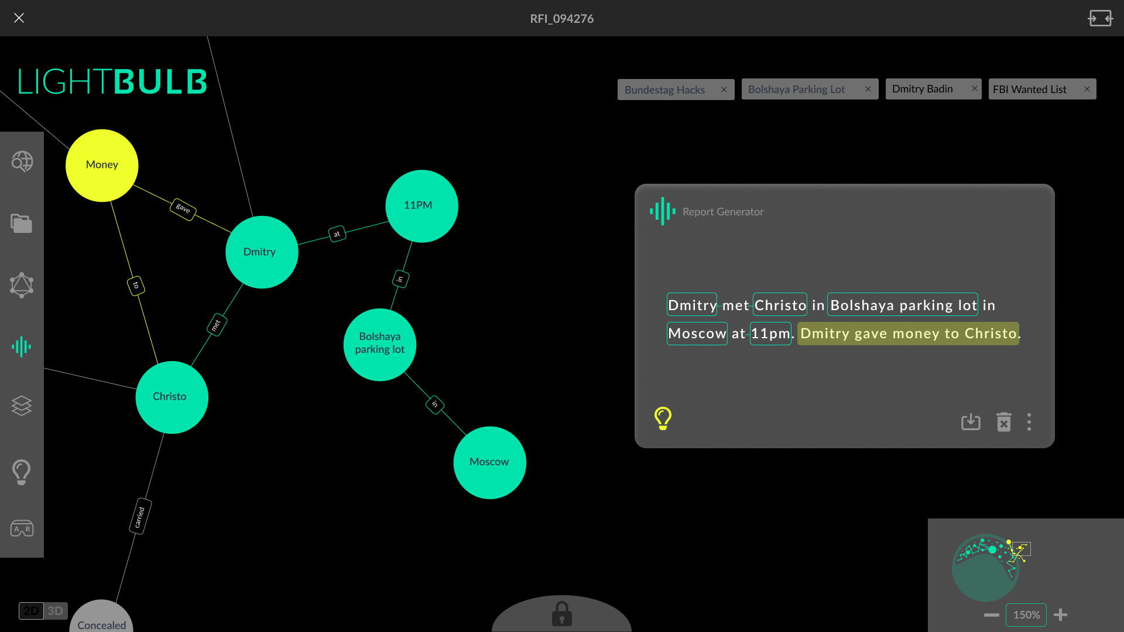Click the yellow lightbulb in report panel
The height and width of the screenshot is (632, 1124).
[663, 418]
